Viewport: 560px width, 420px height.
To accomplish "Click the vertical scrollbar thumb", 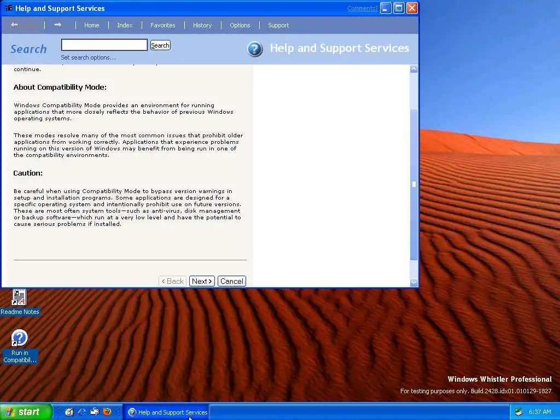I will pyautogui.click(x=414, y=184).
